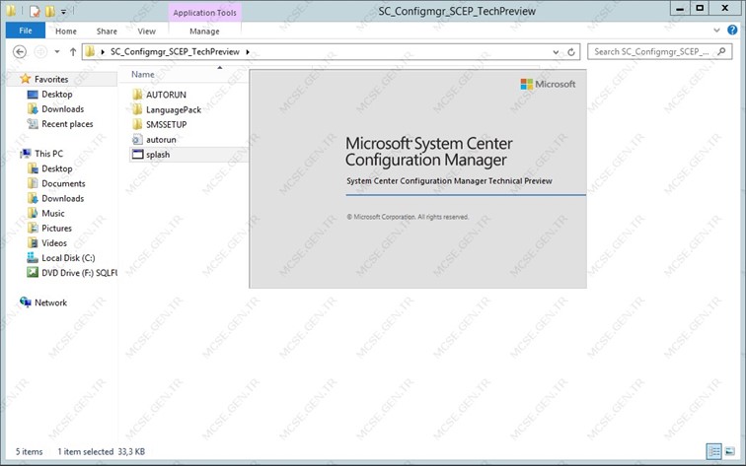Open the Videos folder
The width and height of the screenshot is (746, 466).
pos(54,242)
